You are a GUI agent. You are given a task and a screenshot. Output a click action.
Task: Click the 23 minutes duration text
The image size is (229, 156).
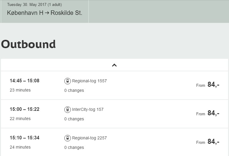tap(20, 90)
